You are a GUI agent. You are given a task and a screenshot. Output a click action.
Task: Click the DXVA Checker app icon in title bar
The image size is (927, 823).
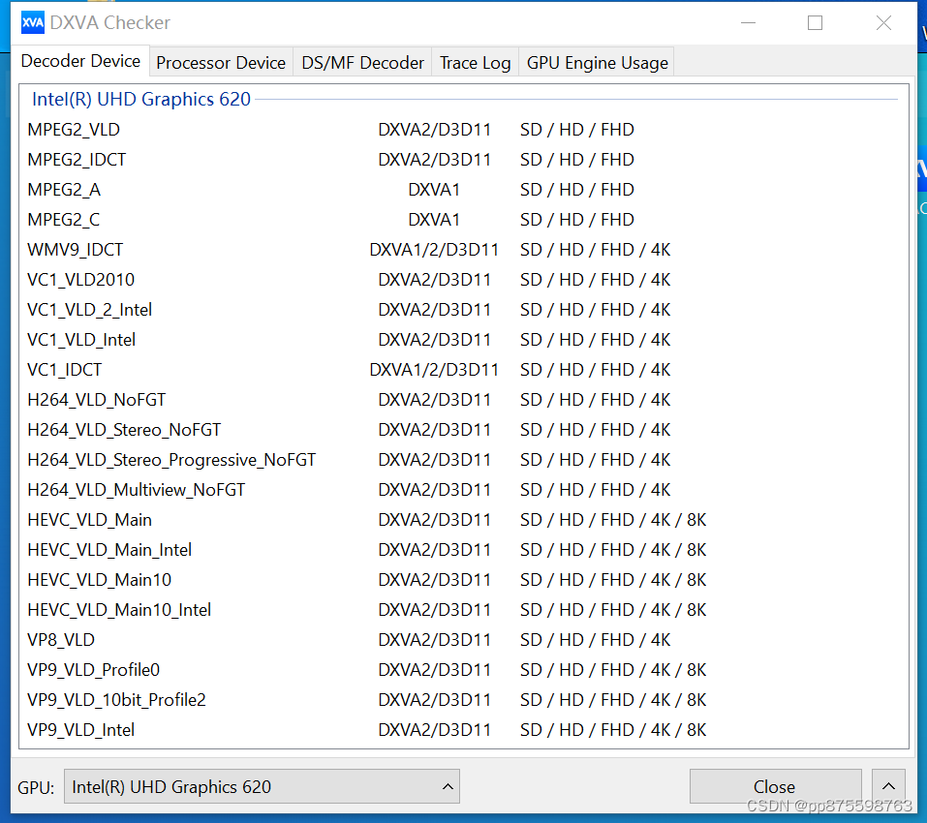pos(33,23)
